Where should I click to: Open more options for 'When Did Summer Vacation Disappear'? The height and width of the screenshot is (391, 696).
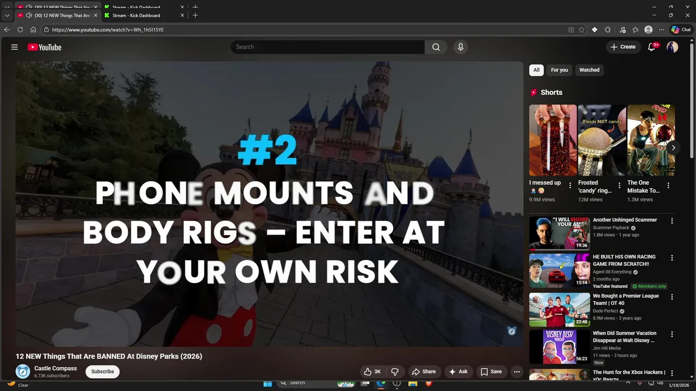672,334
